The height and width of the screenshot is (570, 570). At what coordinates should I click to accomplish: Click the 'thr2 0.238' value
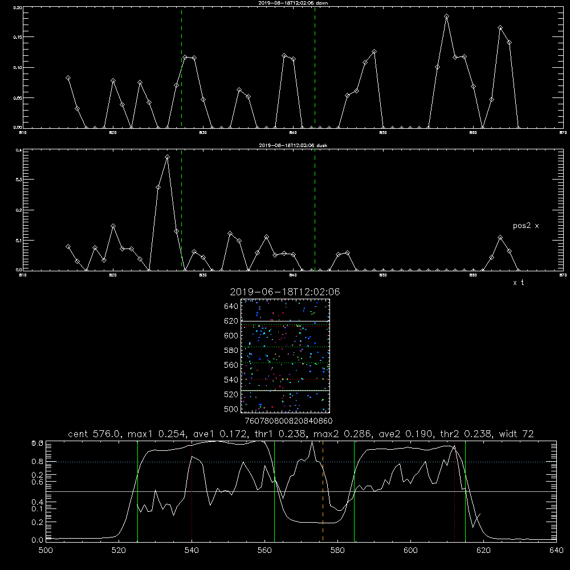(466, 434)
